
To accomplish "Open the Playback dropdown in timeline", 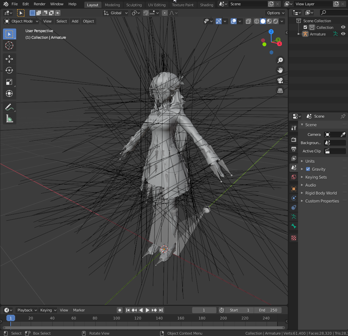I will point(27,310).
